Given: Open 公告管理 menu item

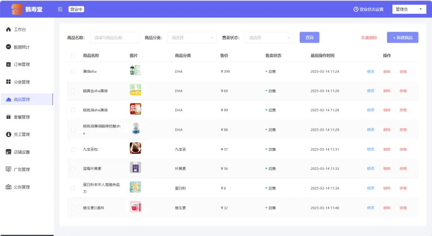Looking at the screenshot, I should point(22,187).
